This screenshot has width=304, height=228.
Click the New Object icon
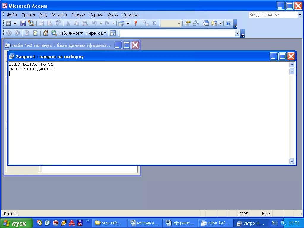pyautogui.click(x=214, y=23)
